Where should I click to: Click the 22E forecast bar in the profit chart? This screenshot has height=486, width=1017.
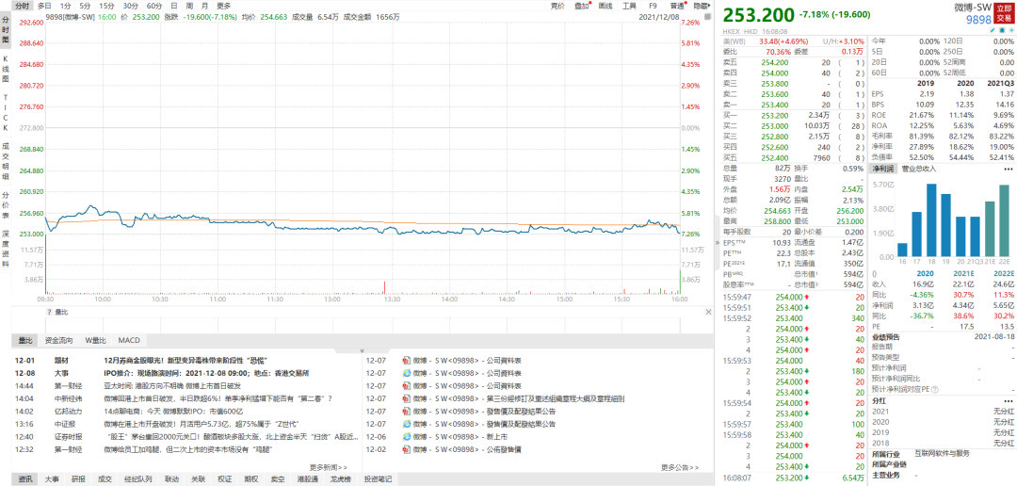coord(1004,221)
